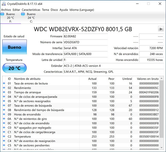Select the Horas de encendido attribute row
The width and height of the screenshot is (166, 152).
(x=81, y=114)
